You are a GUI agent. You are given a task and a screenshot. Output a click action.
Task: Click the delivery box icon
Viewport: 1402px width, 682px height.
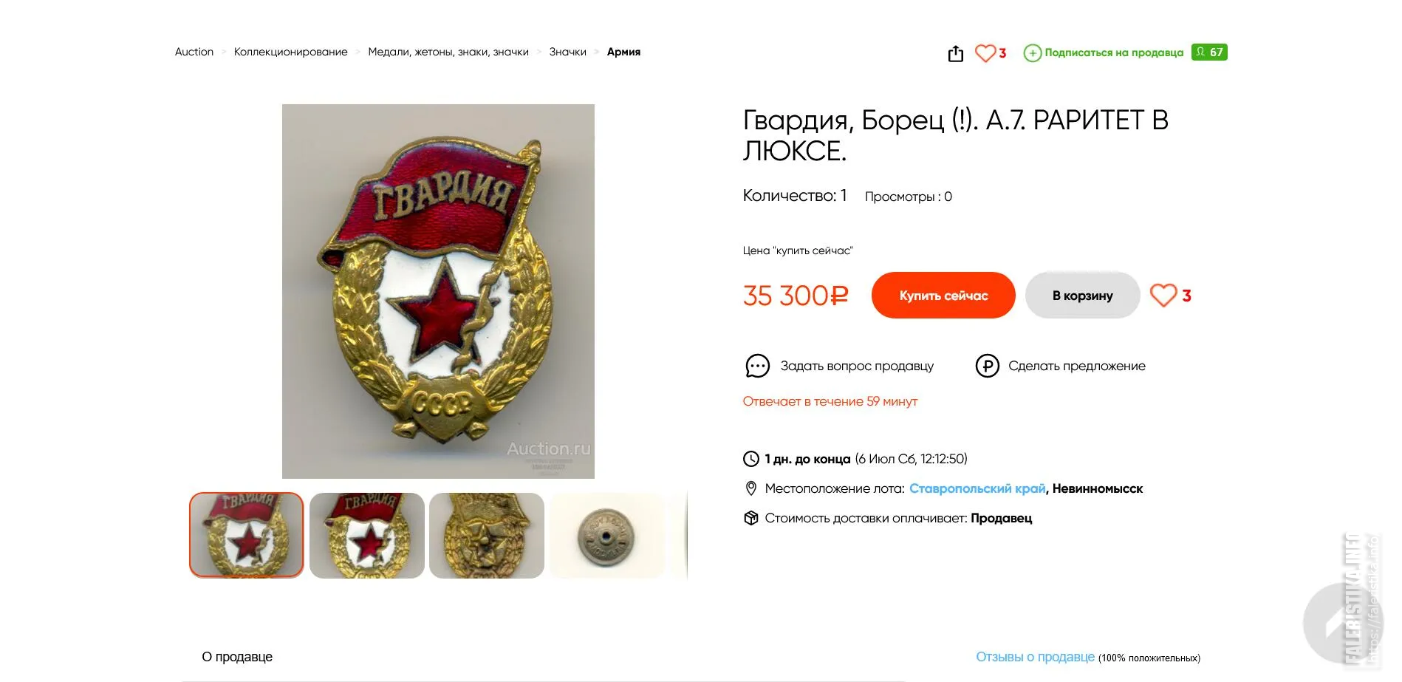coord(750,518)
